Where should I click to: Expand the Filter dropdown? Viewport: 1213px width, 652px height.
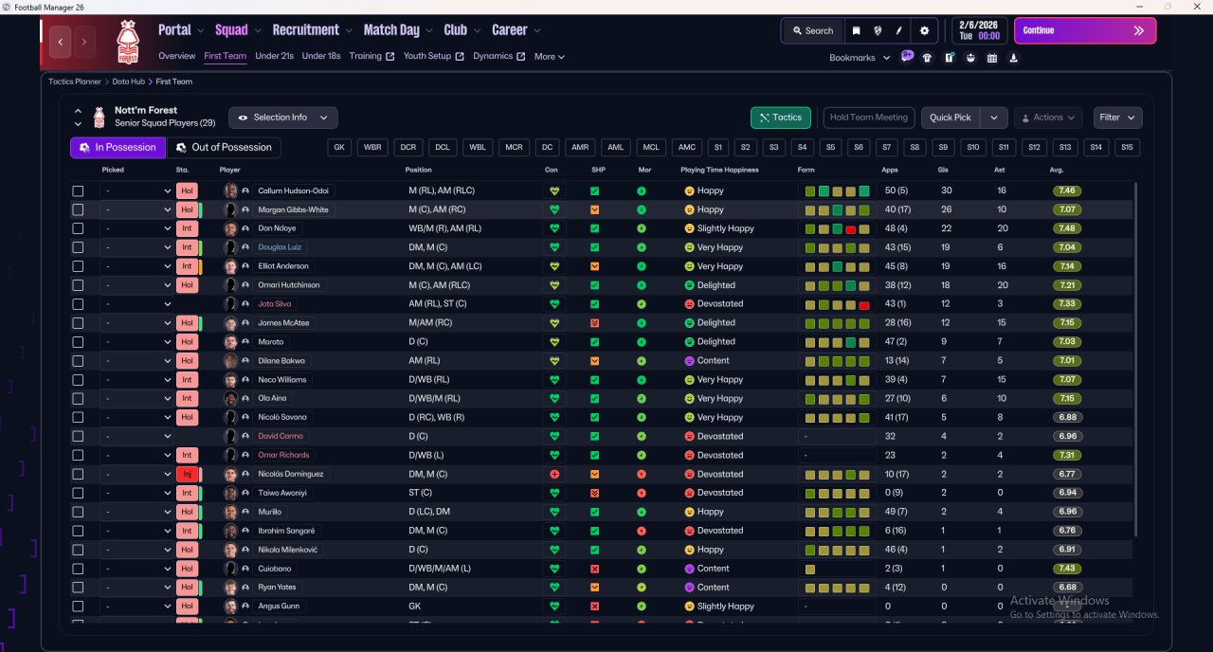1117,118
